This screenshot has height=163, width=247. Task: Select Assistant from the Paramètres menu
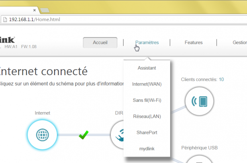pos(147,68)
